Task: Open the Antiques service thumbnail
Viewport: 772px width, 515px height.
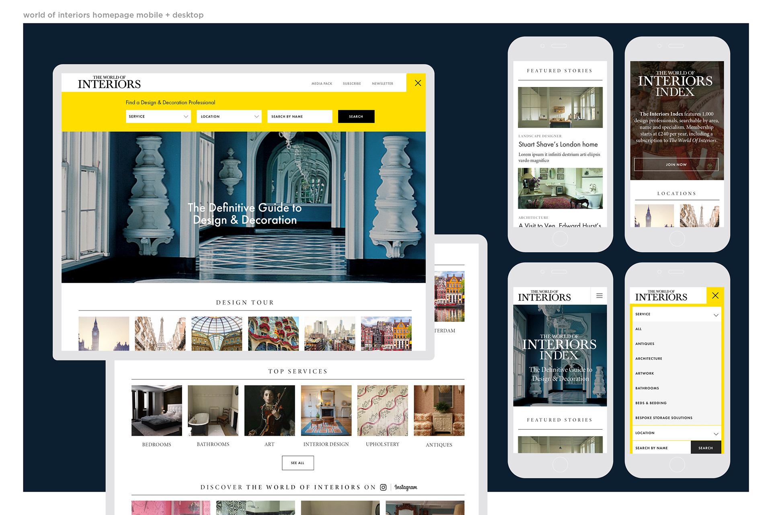Action: click(x=439, y=410)
